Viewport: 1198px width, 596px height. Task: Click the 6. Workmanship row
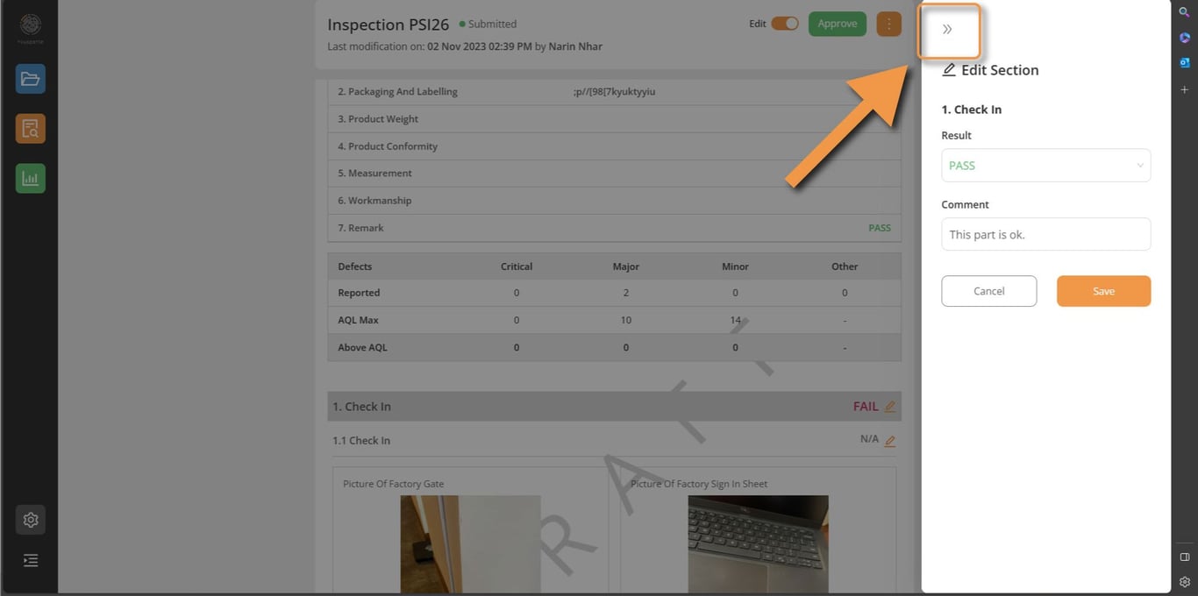pos(614,201)
